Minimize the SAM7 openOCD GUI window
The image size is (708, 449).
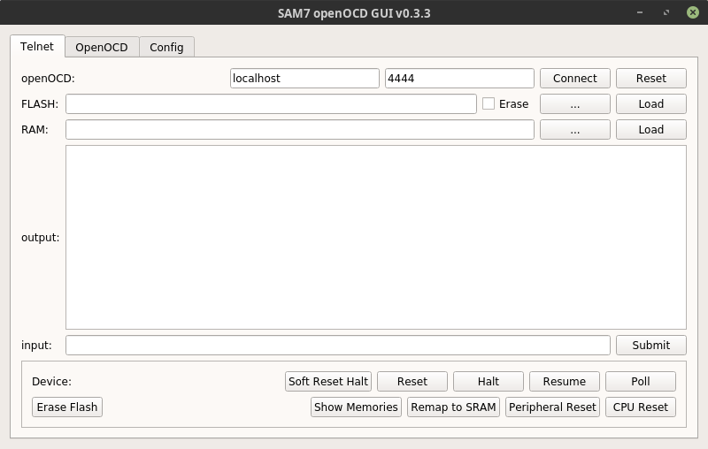(639, 12)
